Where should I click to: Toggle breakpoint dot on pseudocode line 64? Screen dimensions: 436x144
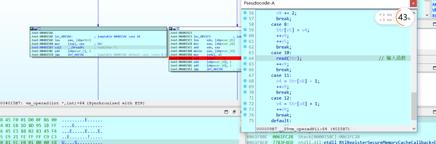click(x=245, y=58)
